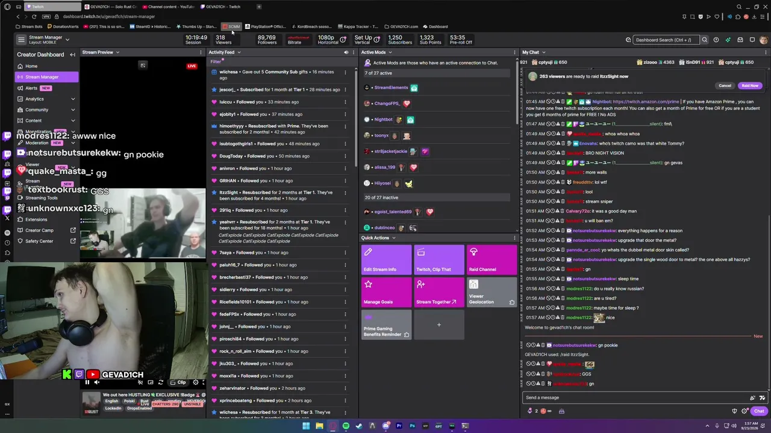Open Stream Preview panel options menu
The width and height of the screenshot is (771, 433).
click(x=201, y=52)
